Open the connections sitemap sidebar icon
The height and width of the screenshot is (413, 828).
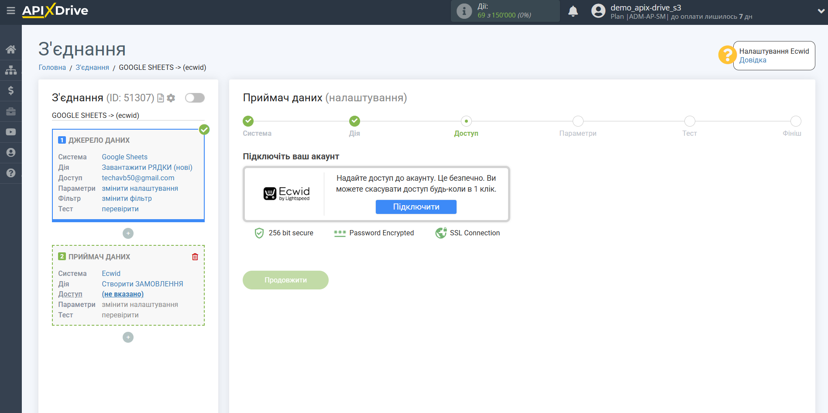[x=11, y=70]
